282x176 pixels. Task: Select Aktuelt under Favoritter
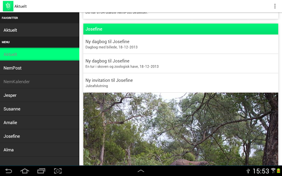[x=39, y=30]
